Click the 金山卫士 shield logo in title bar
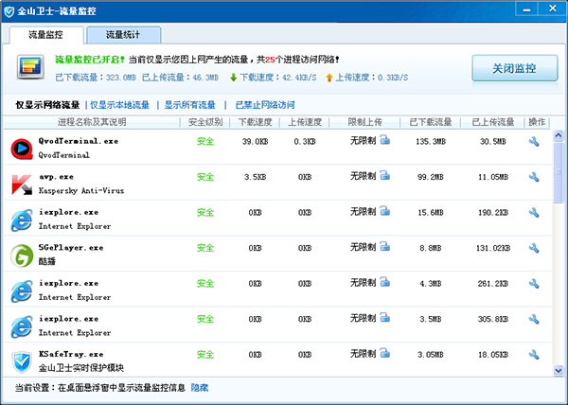This screenshot has height=405, width=568. [9, 11]
